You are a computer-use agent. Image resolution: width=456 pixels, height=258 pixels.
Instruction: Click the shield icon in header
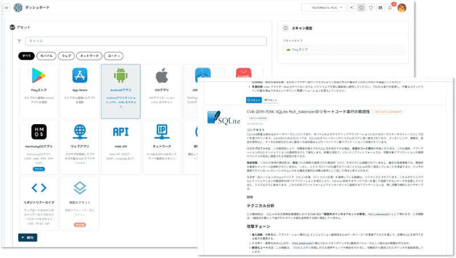371,8
